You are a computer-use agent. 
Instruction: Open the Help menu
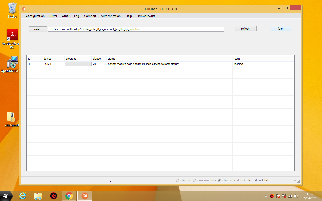(129, 16)
